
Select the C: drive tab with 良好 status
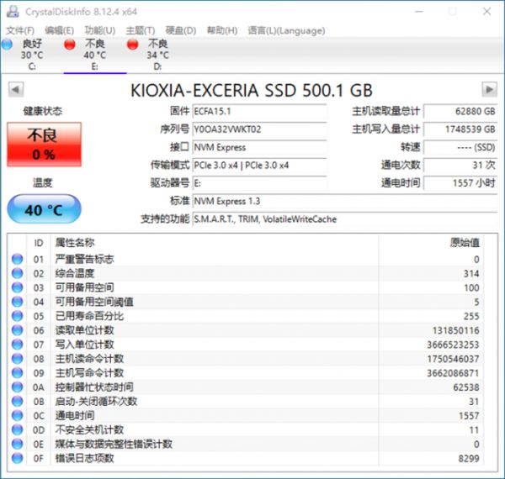coord(32,55)
